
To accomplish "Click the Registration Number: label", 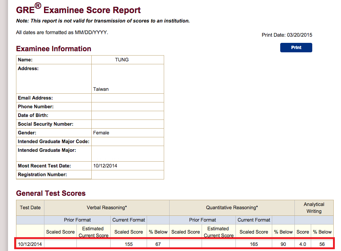I will (43, 175).
